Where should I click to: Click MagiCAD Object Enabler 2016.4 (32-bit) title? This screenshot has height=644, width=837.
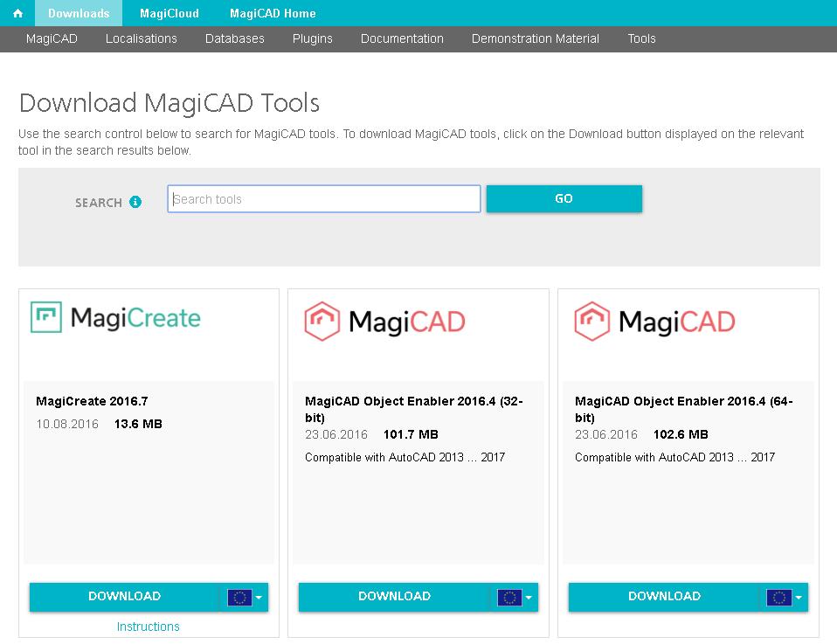[x=414, y=409]
